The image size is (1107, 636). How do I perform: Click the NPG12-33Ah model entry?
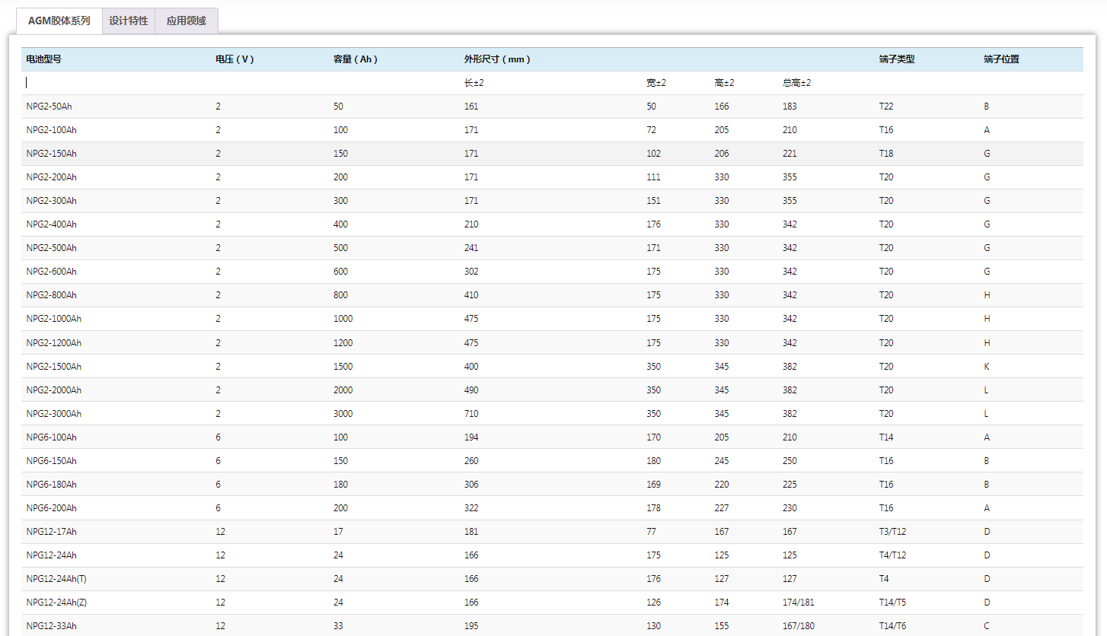click(x=51, y=626)
